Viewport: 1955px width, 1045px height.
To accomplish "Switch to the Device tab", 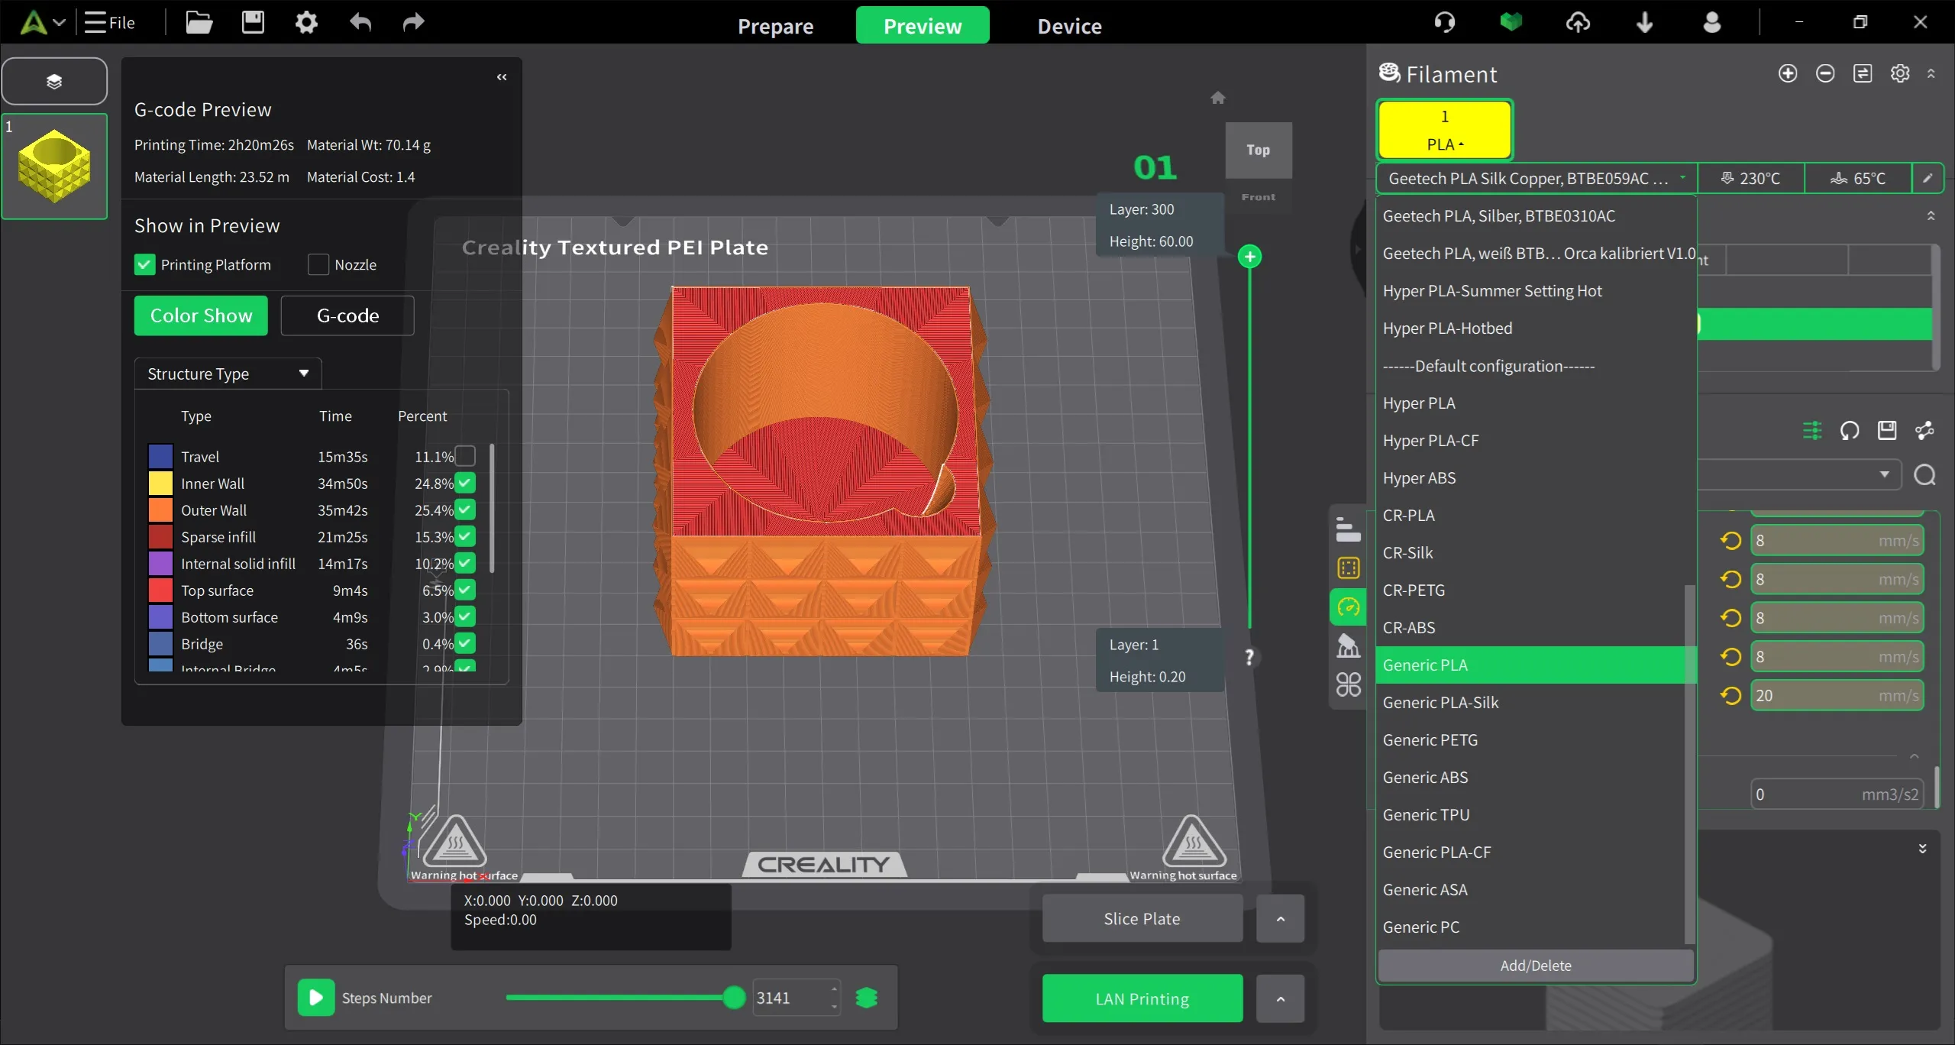I will tap(1069, 26).
